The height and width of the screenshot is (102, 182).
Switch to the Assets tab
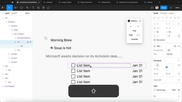click(x=14, y=13)
